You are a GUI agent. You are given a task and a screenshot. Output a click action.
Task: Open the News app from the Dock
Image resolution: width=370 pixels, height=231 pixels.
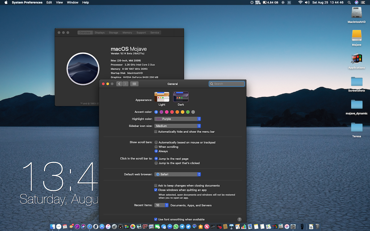tap(207, 227)
